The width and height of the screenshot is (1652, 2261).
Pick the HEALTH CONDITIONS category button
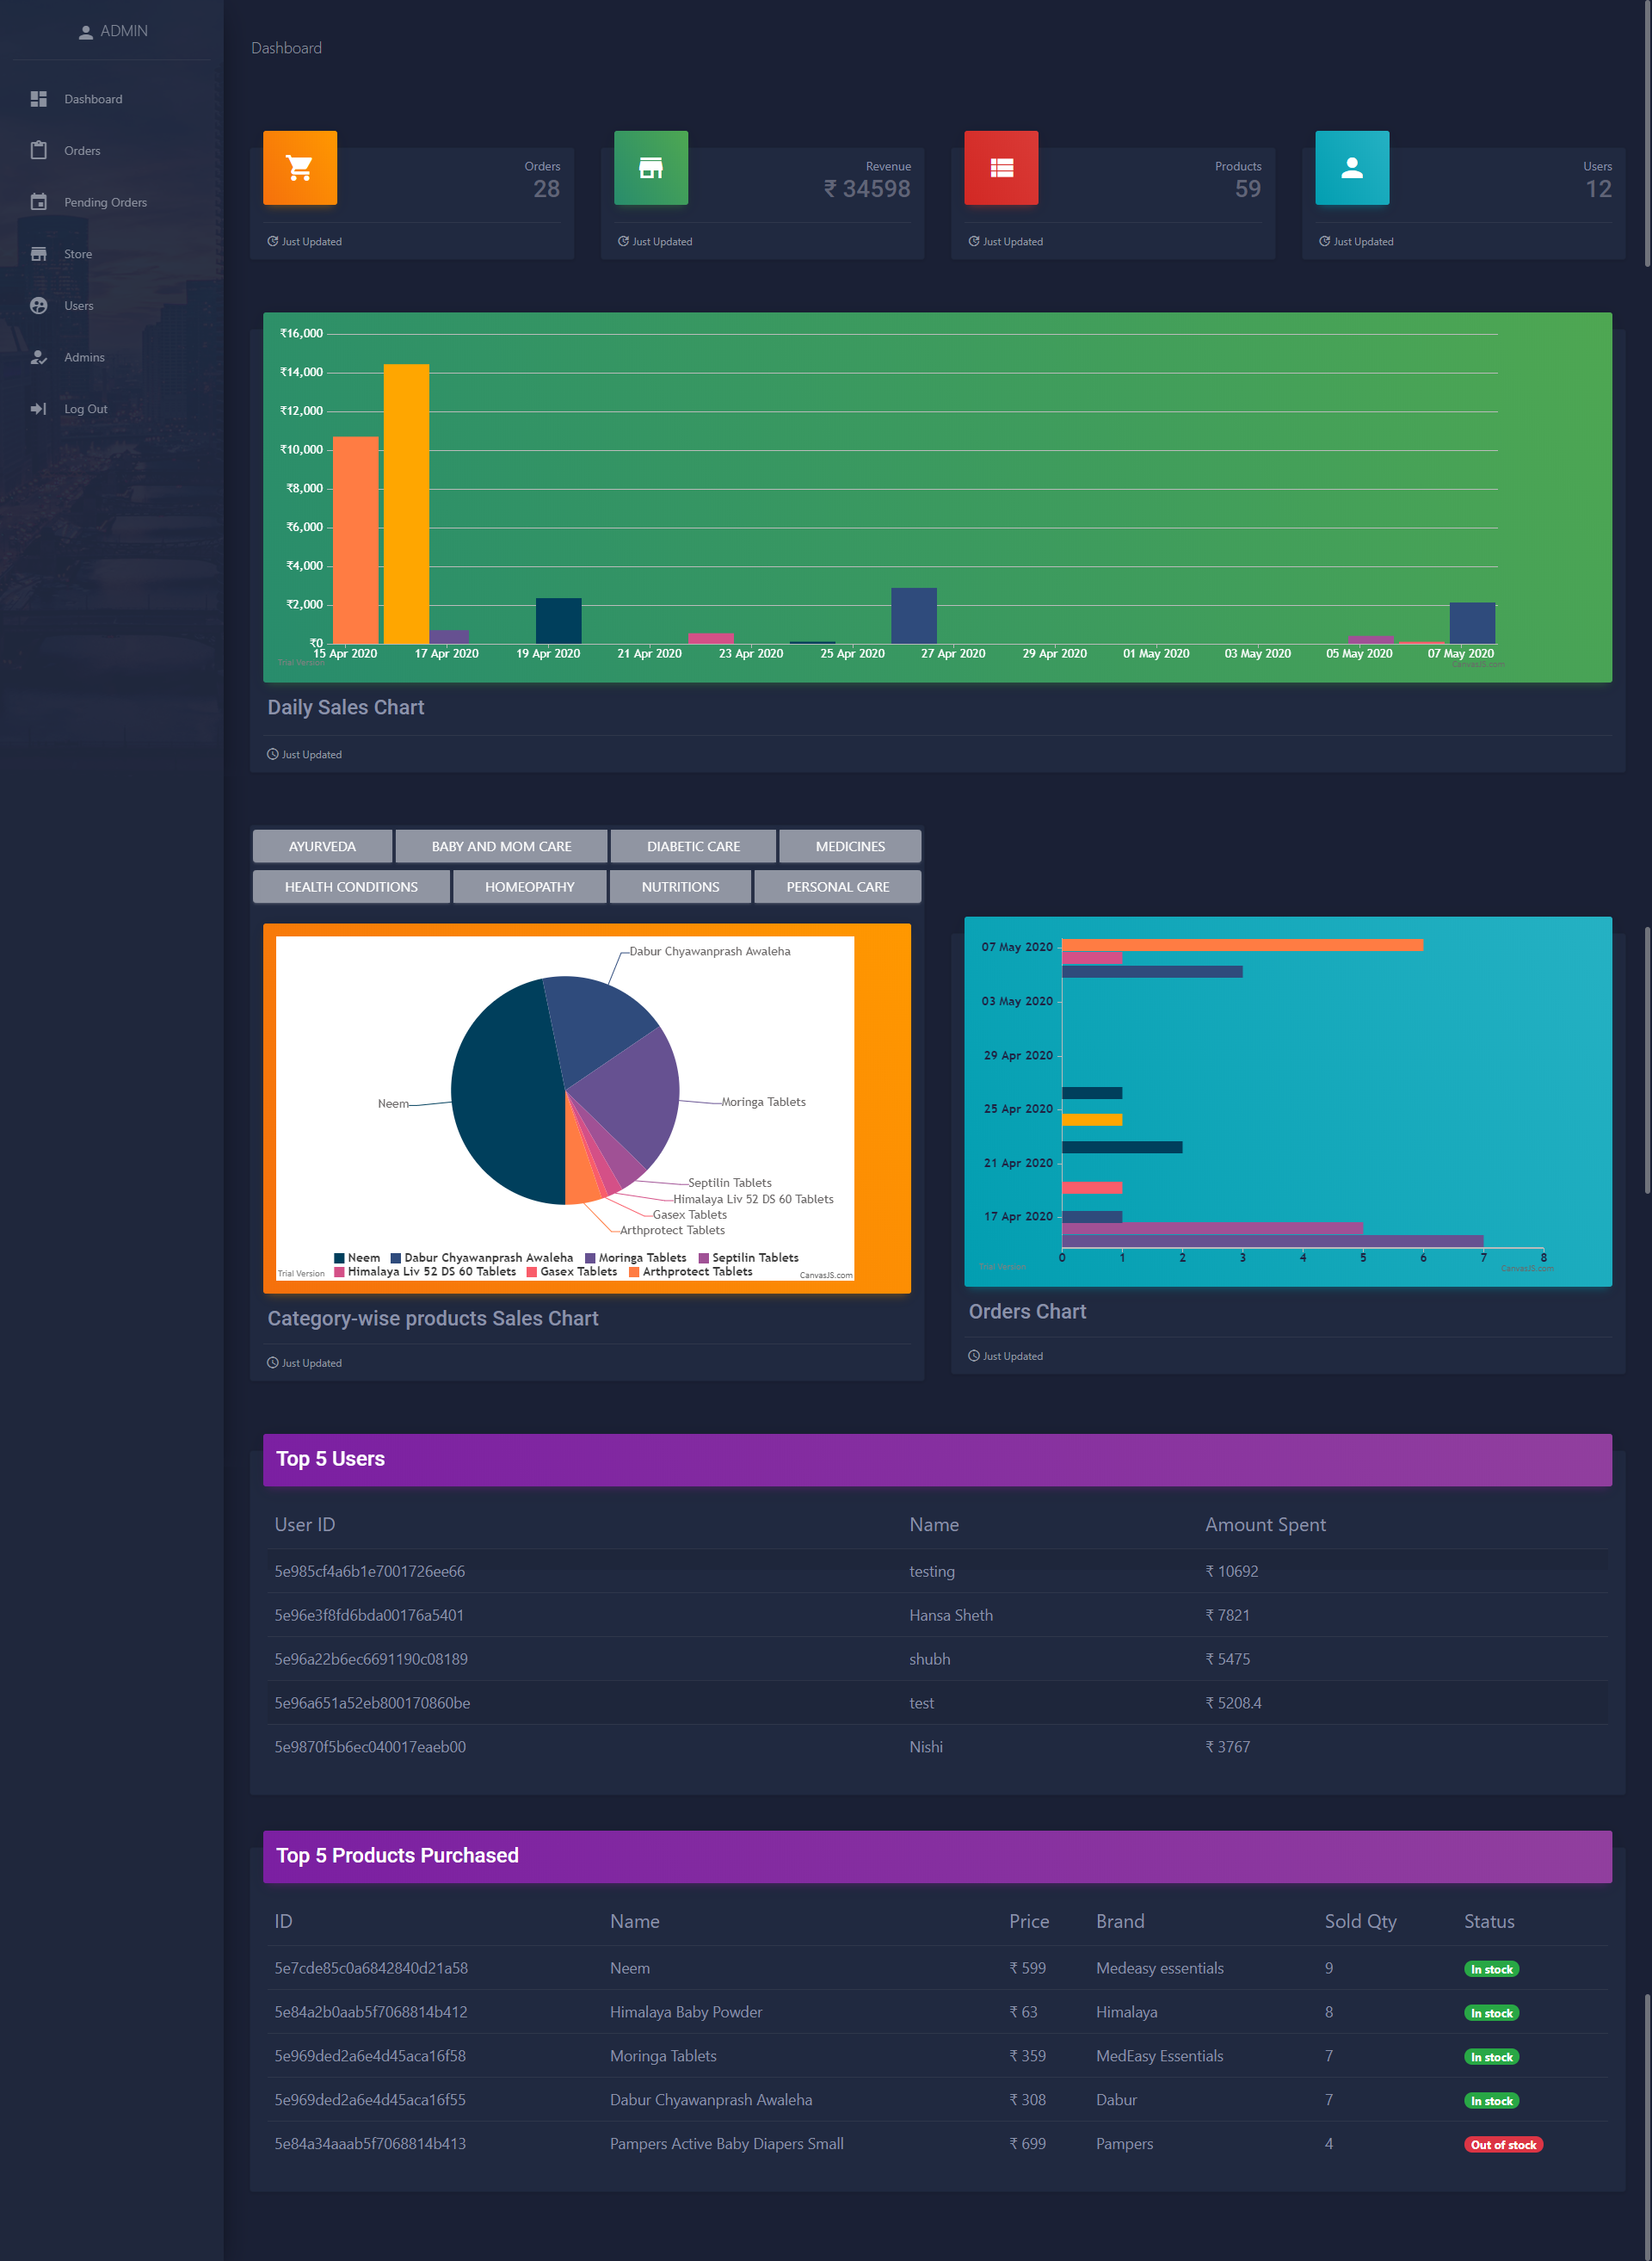click(x=351, y=886)
